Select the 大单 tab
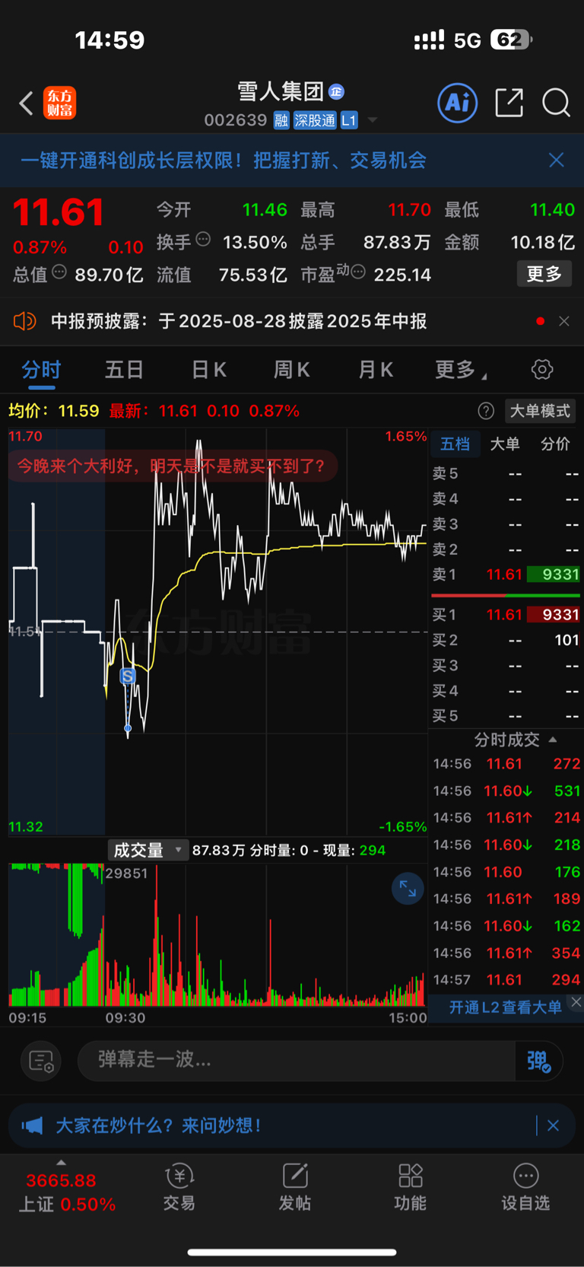The width and height of the screenshot is (584, 1267). coord(505,444)
